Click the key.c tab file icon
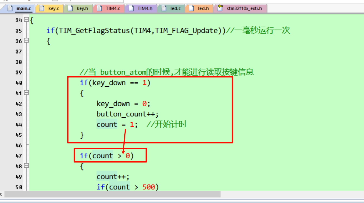The image size is (364, 203). click(x=42, y=8)
